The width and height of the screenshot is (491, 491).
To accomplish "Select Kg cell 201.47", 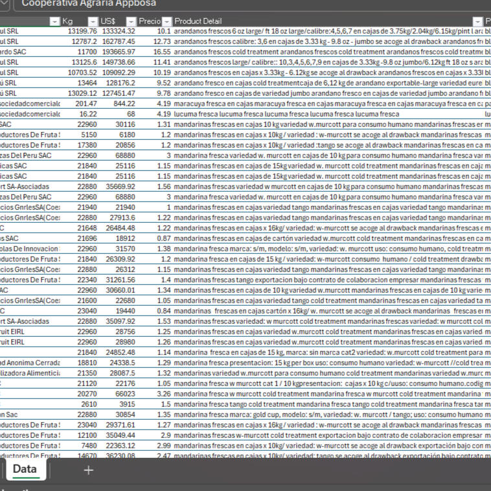I will 80,104.
